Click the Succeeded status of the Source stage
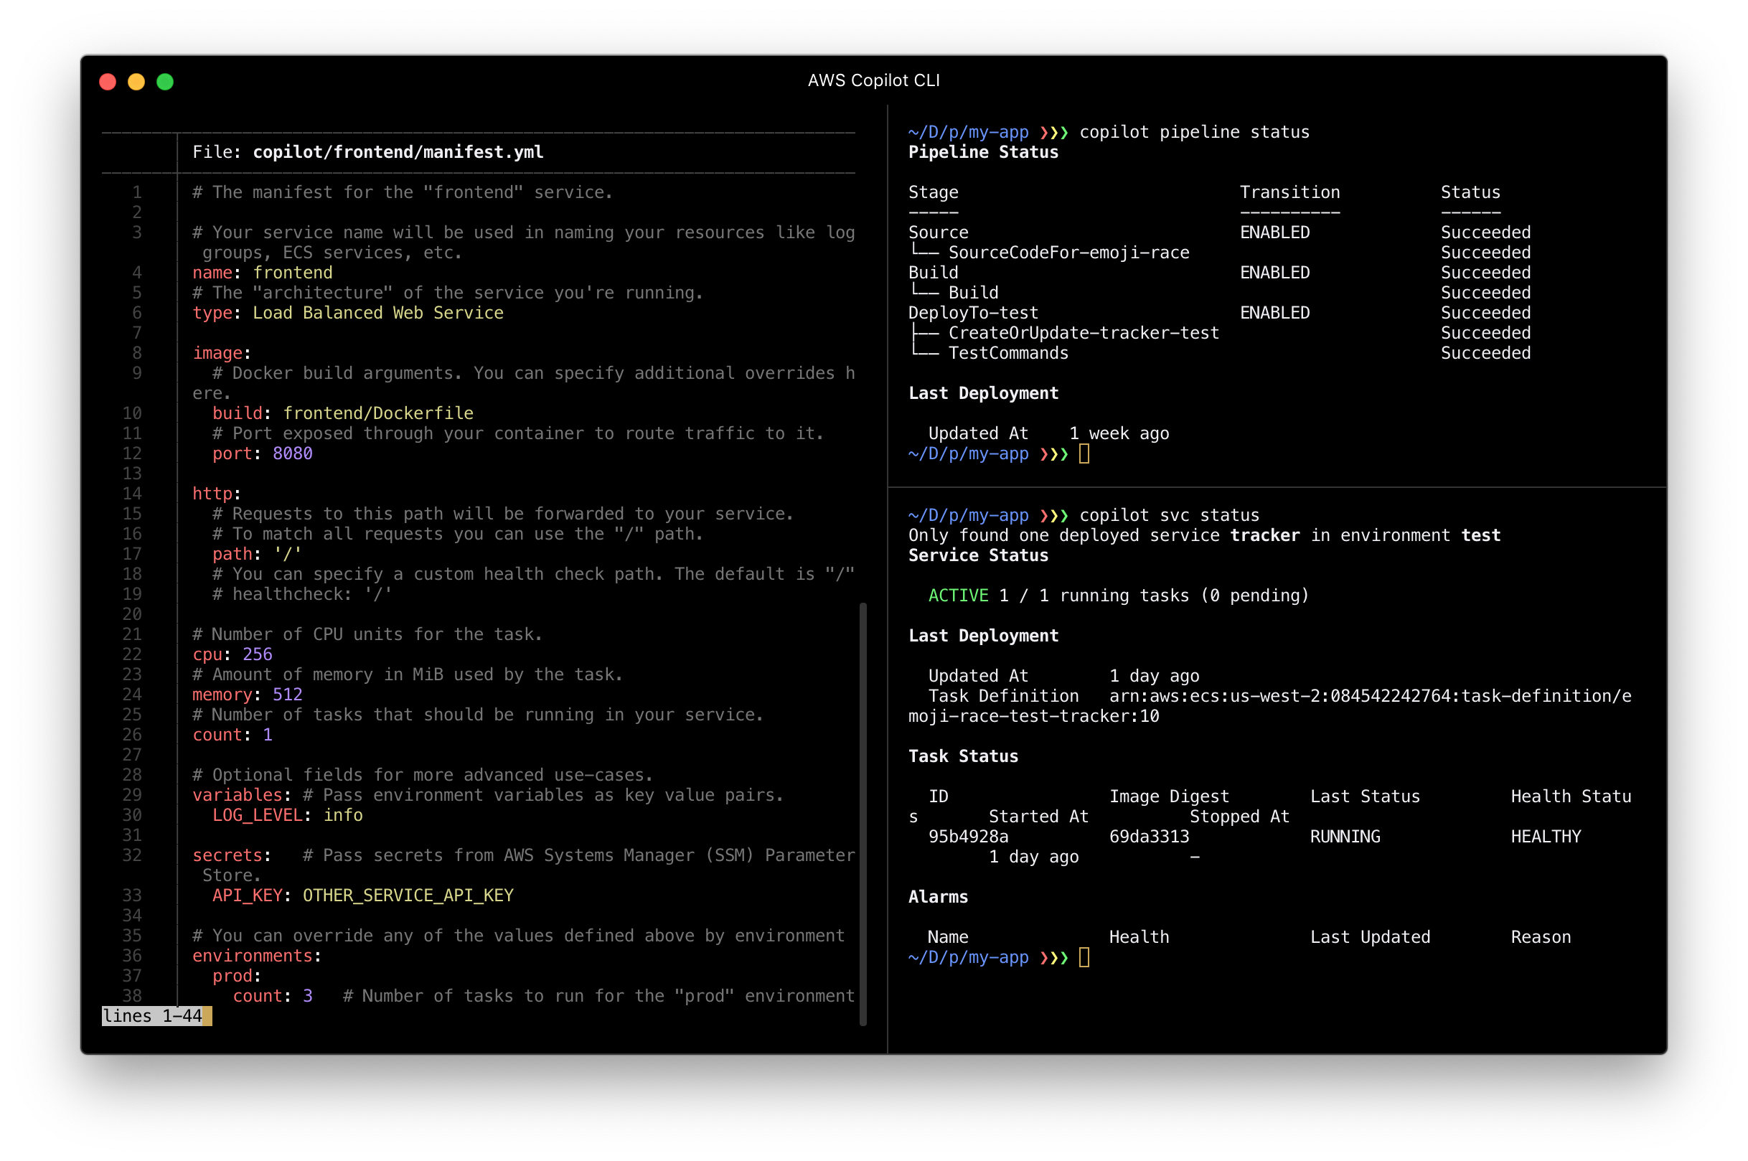 point(1485,232)
